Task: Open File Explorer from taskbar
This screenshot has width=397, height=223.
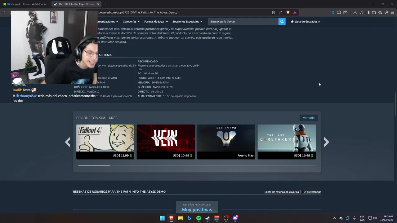Action: (181, 218)
